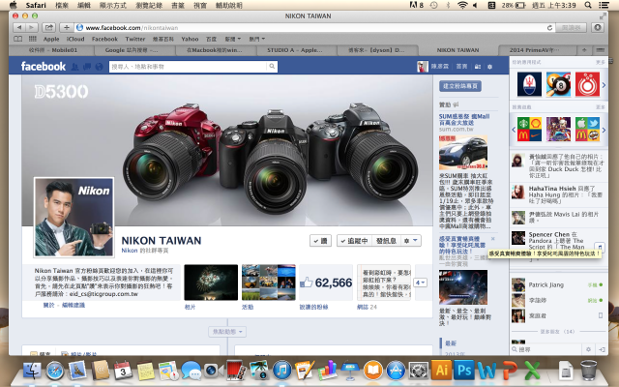Open Facebook notifications globe icon

coord(99,67)
